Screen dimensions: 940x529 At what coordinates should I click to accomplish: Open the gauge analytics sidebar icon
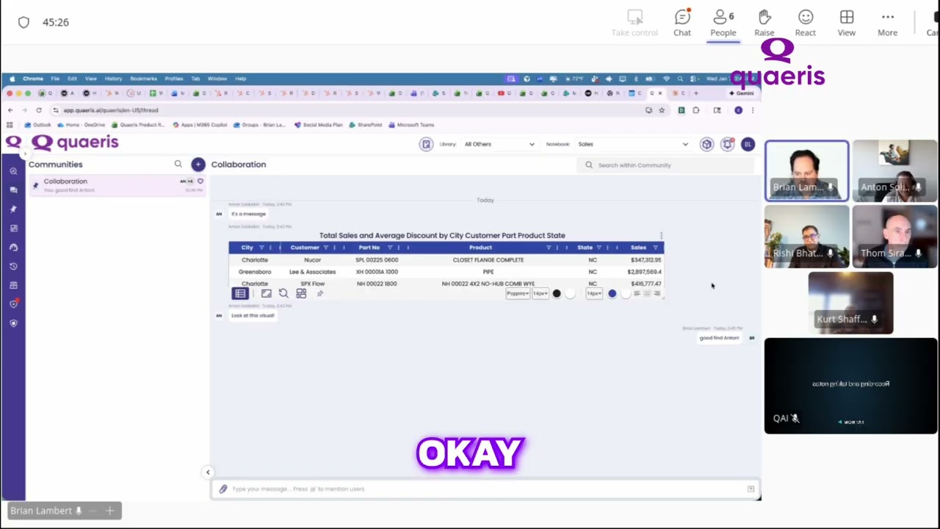coord(13,247)
